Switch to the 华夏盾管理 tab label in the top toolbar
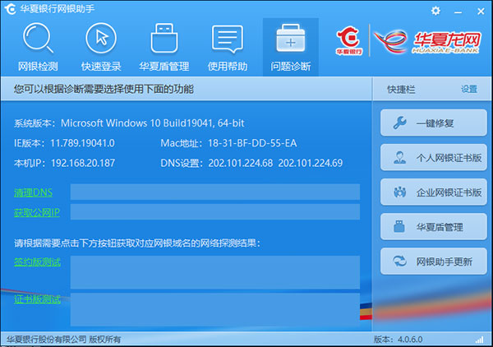Viewport: 493px width, 347px height. coord(164,67)
